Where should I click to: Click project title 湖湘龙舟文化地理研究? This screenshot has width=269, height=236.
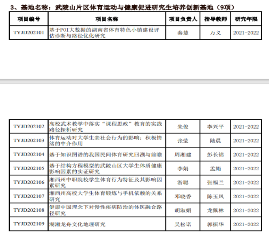[x=77, y=224]
